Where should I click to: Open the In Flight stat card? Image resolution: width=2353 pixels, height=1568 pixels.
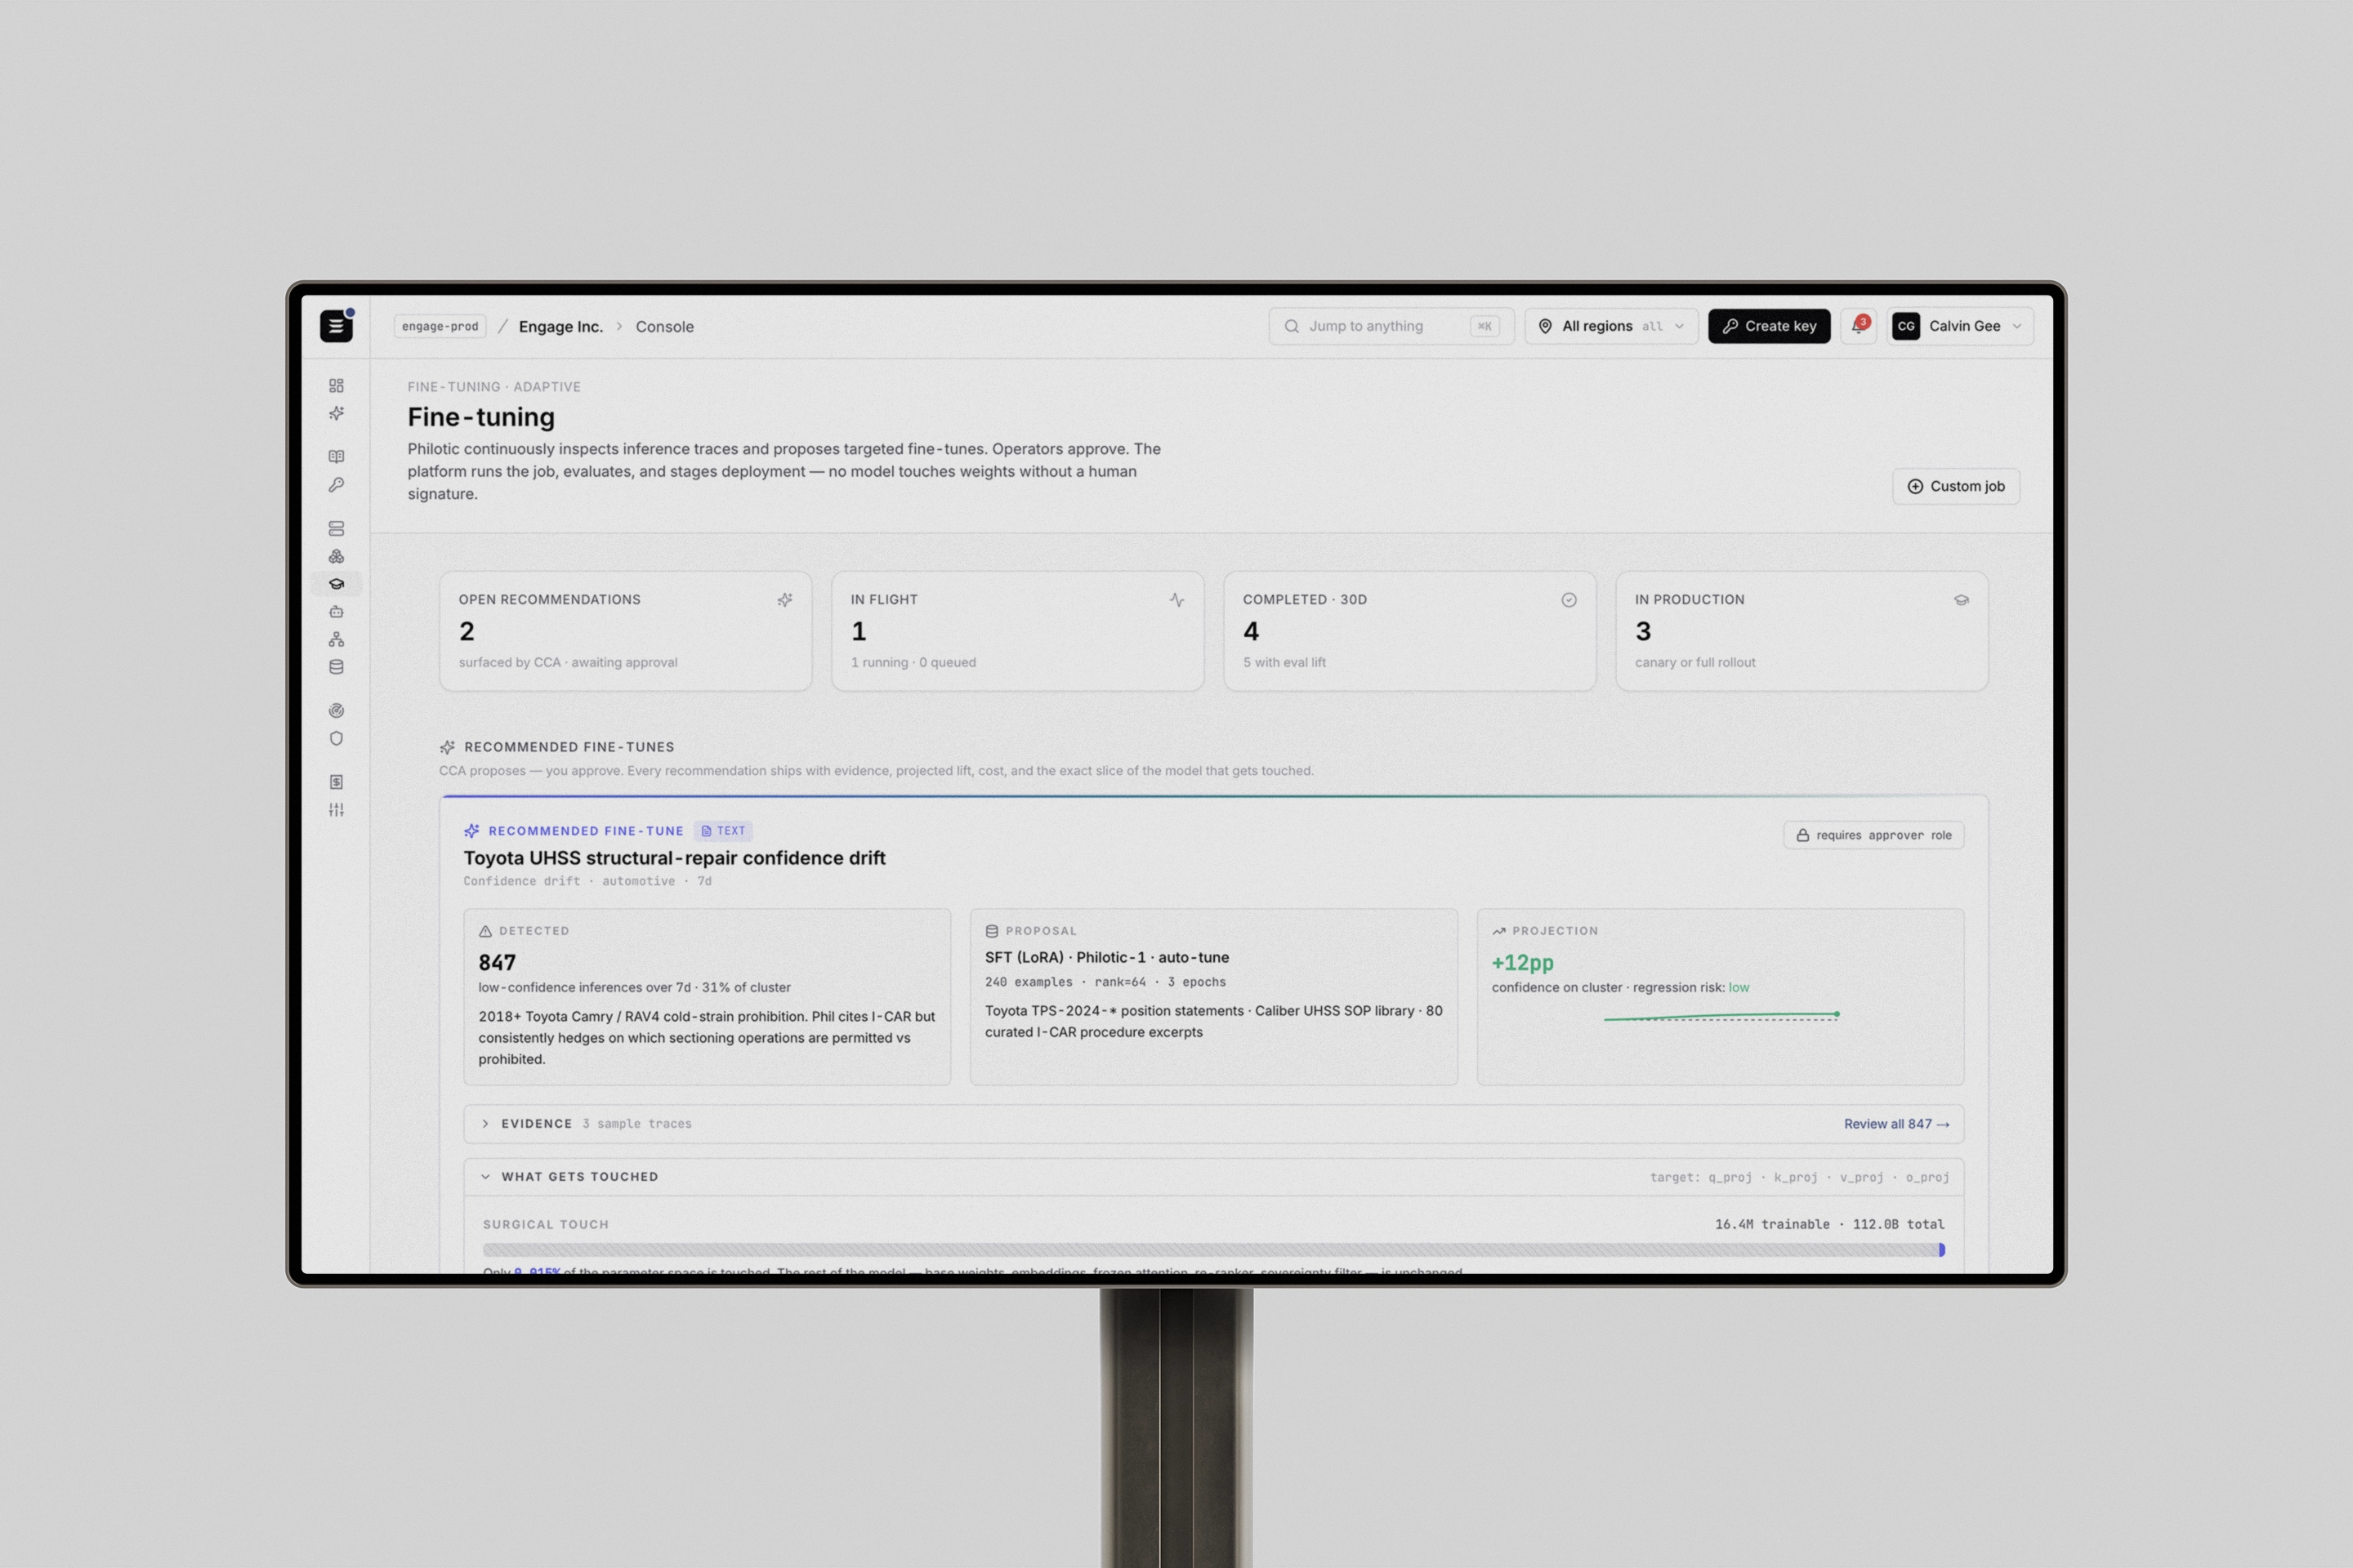[1017, 631]
